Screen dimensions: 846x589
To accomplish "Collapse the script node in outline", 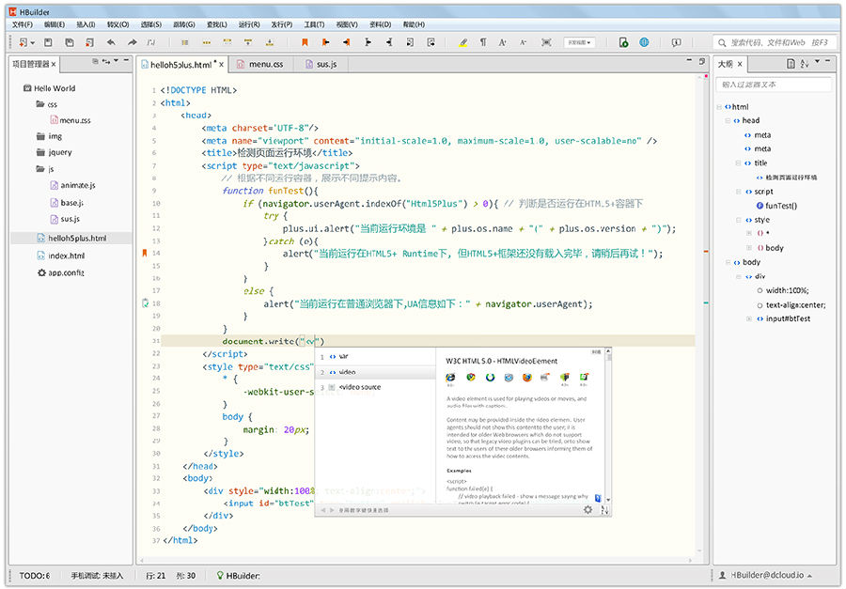I will pos(738,192).
